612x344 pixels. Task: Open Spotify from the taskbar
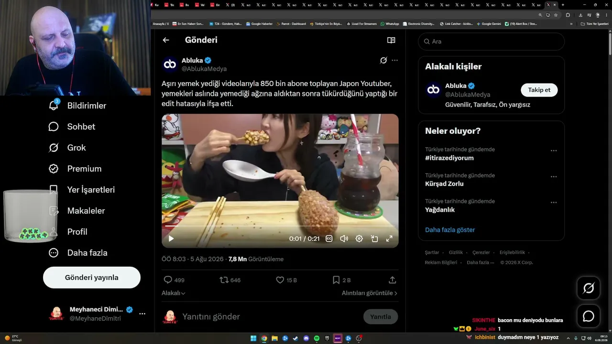pos(317,338)
